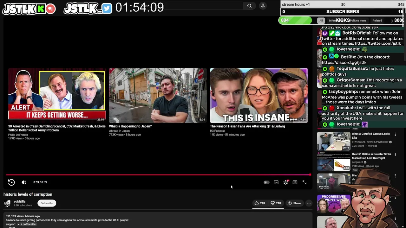Open the H3 Podcast channel name

(x=217, y=131)
